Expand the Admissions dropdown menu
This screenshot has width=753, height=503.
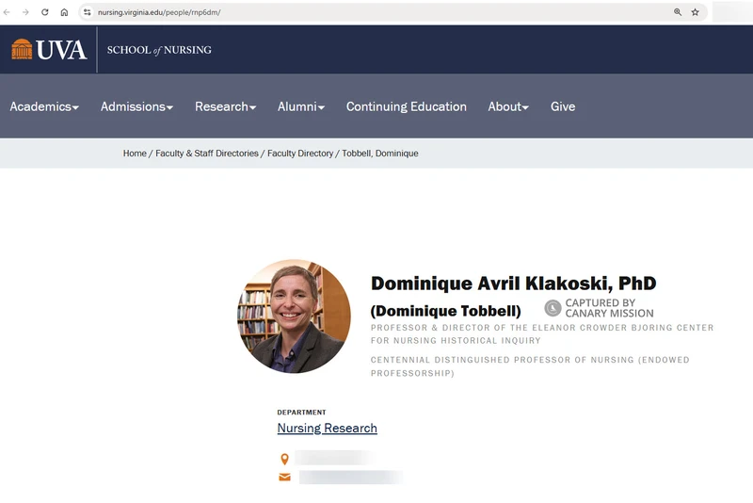point(136,106)
